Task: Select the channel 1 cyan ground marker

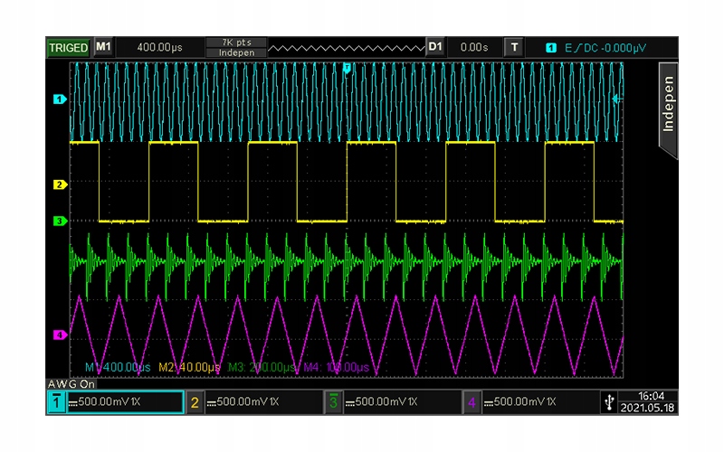Action: pyautogui.click(x=60, y=98)
